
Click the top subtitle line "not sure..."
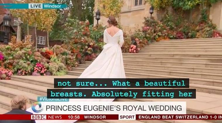[x=121, y=83]
